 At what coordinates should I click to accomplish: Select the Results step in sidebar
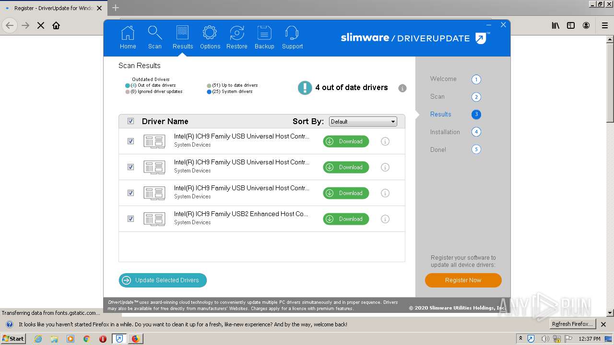[x=440, y=115]
